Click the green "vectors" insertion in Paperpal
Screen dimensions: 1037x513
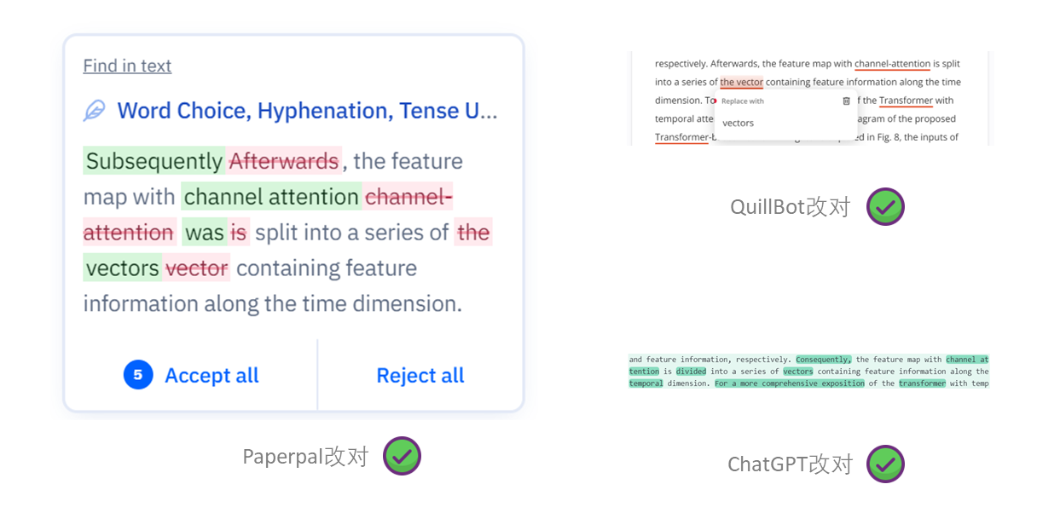pyautogui.click(x=123, y=268)
